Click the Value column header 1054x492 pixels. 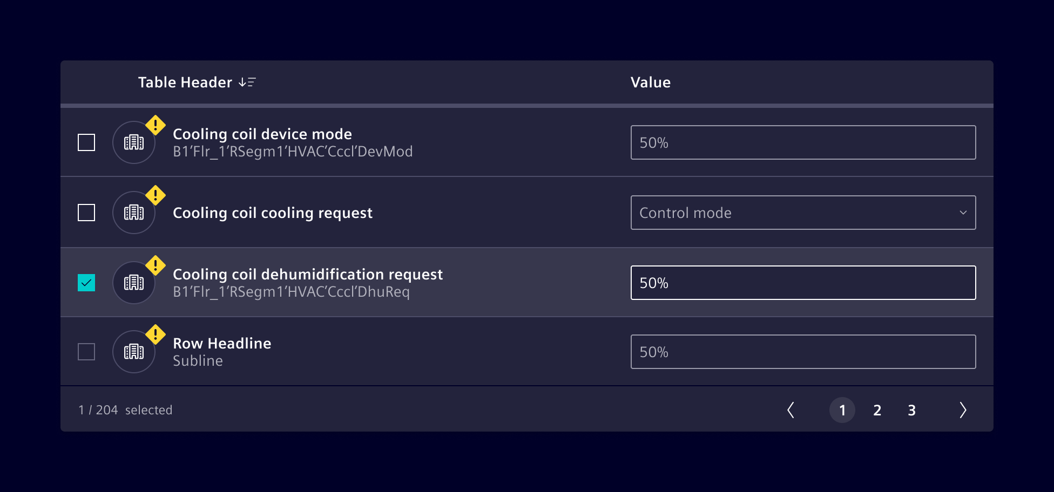point(651,82)
